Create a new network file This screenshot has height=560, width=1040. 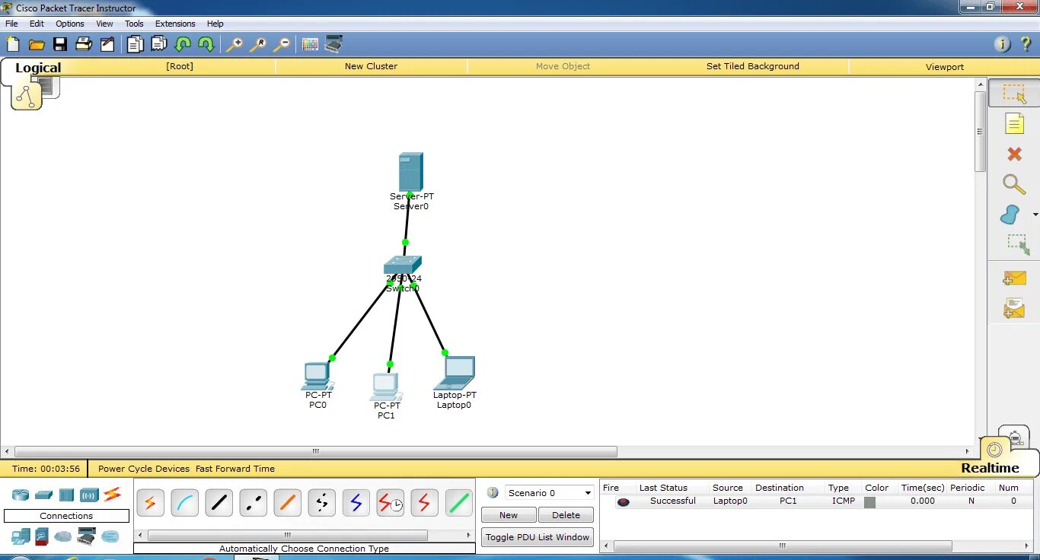(x=13, y=44)
